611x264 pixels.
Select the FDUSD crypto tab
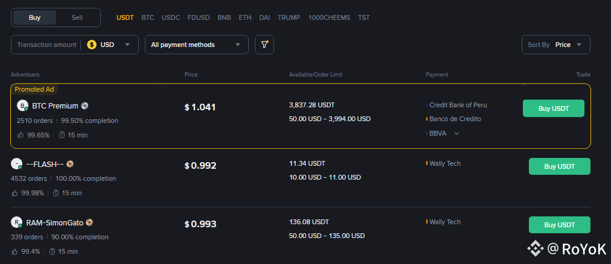tap(199, 17)
